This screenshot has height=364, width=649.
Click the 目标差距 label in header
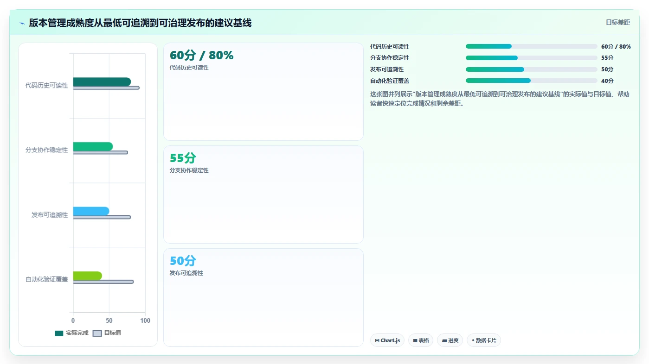tap(618, 22)
